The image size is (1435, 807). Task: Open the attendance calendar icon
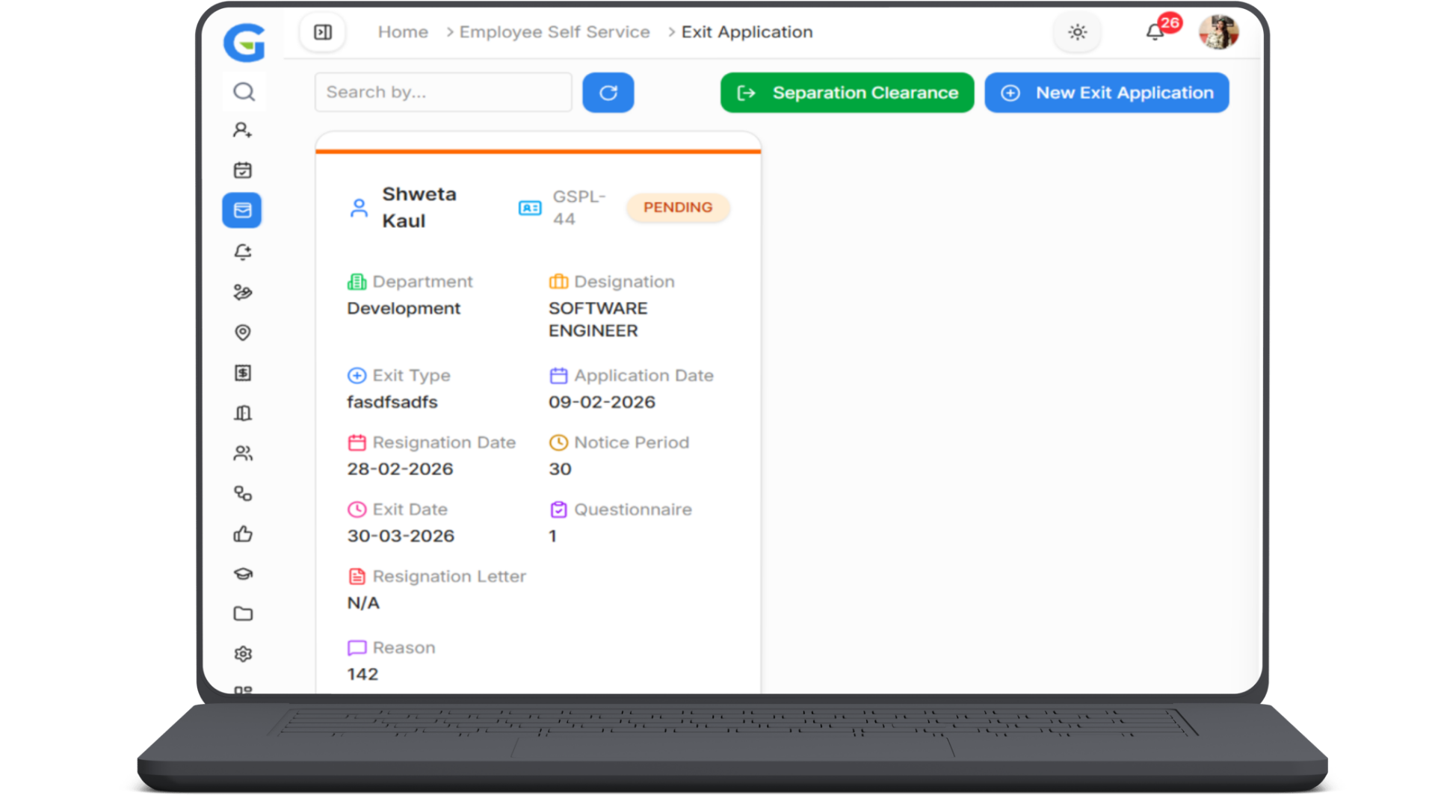tap(243, 170)
